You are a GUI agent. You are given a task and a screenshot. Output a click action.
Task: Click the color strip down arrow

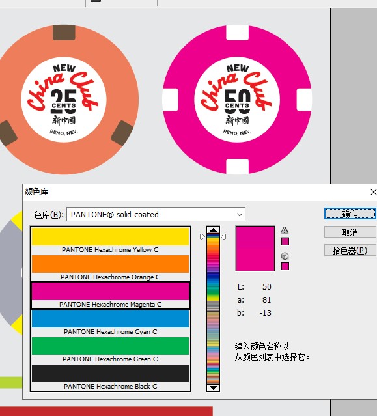(213, 387)
